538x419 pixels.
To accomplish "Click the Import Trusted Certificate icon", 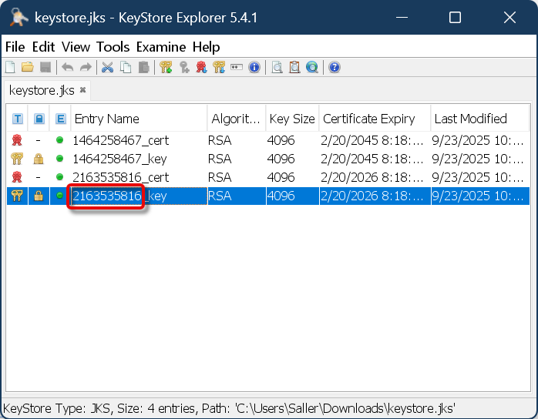I will 201,67.
